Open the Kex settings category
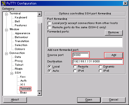 pyautogui.click(x=23, y=77)
